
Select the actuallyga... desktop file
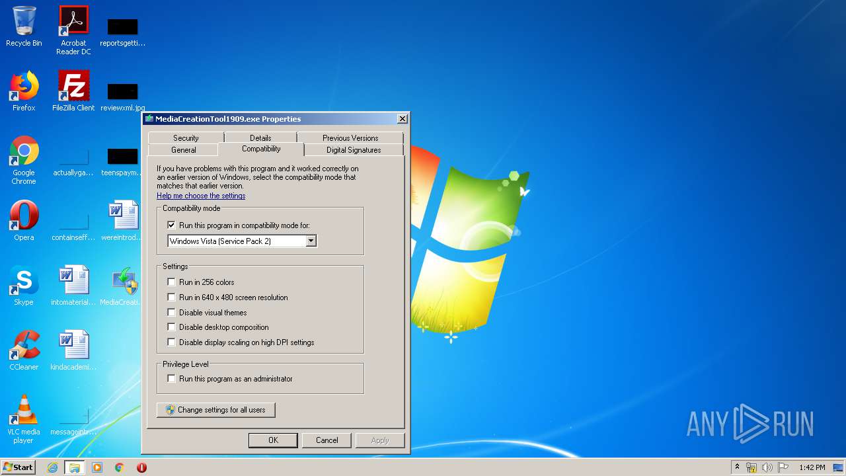coord(73,162)
